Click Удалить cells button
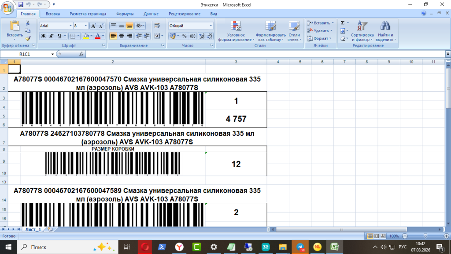Screen dimensions: 451x254 pyautogui.click(x=320, y=30)
